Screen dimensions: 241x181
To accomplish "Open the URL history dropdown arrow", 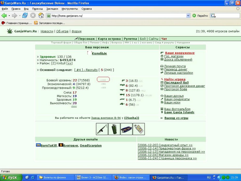I will click(x=188, y=16).
